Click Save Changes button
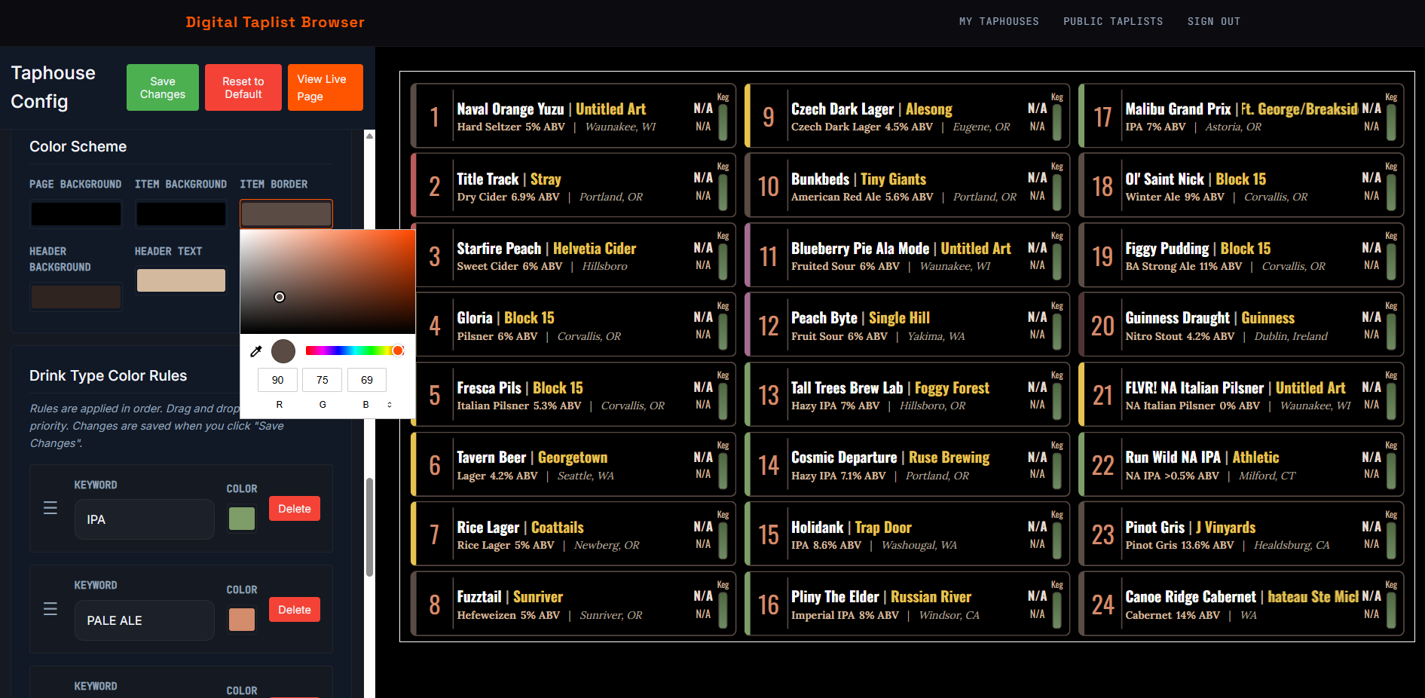 click(x=163, y=87)
